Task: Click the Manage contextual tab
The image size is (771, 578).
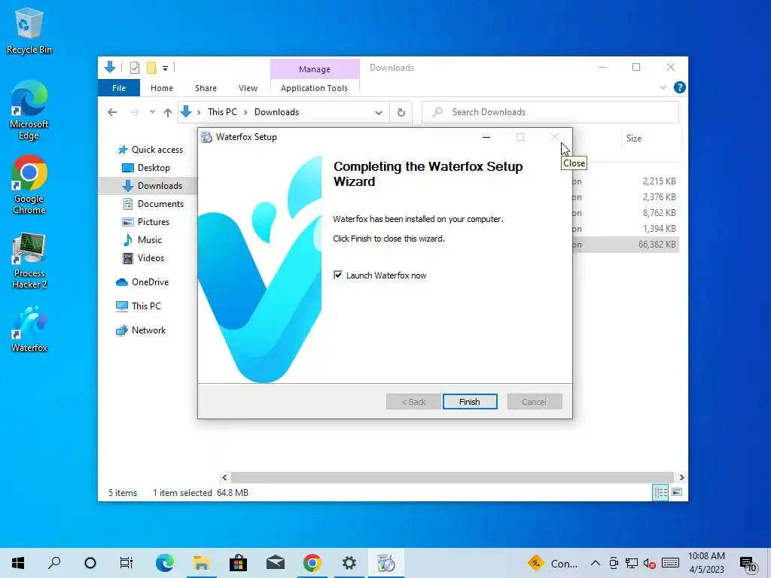Action: pos(315,69)
